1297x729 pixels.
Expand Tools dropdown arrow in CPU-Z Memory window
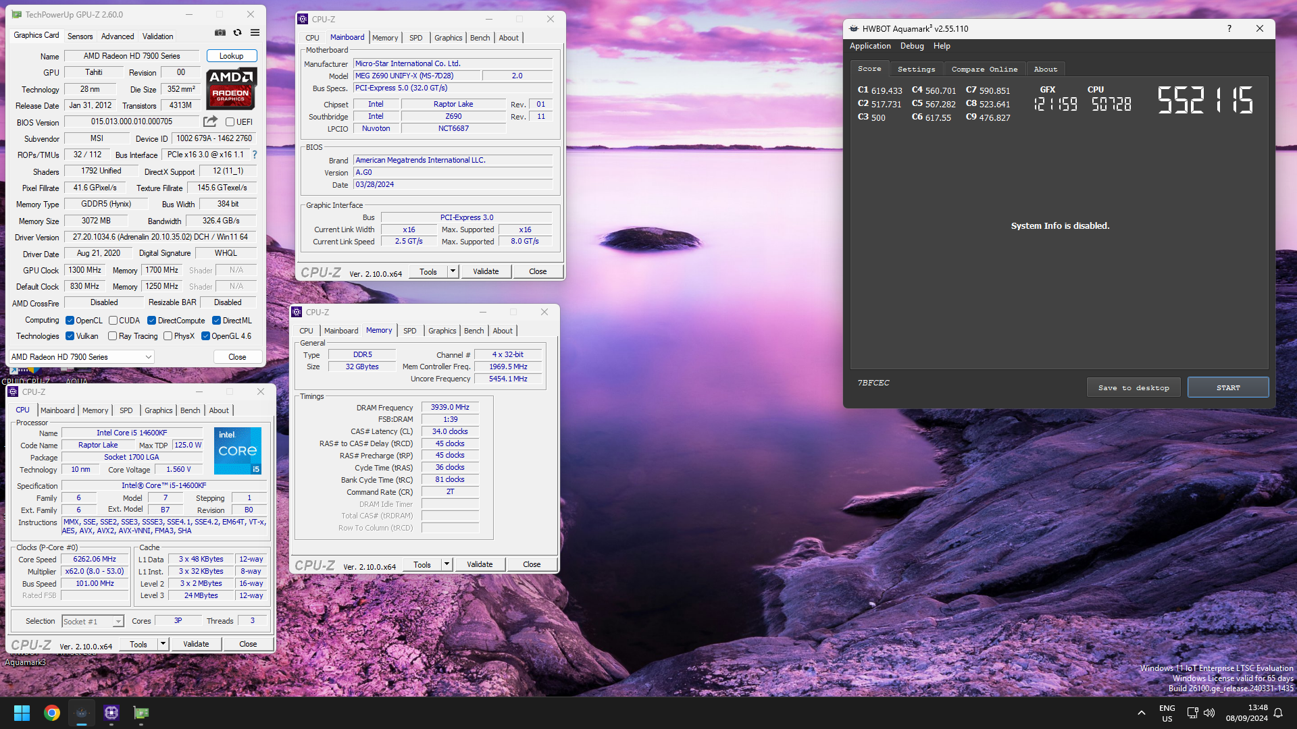447,564
